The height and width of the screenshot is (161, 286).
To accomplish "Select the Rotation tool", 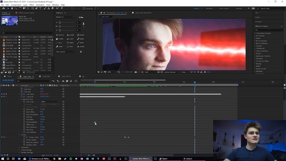I will [x=21, y=8].
